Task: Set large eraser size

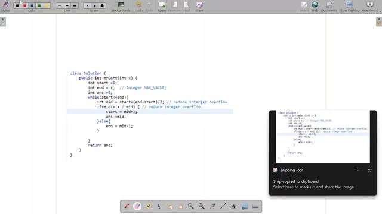Action: pos(102,5)
